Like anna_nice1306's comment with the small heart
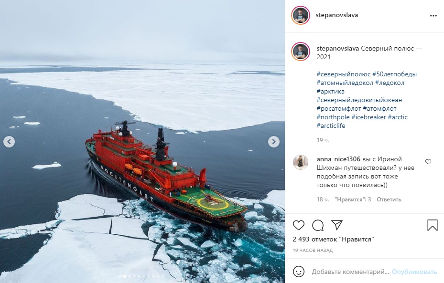This screenshot has width=444, height=283. (428, 162)
